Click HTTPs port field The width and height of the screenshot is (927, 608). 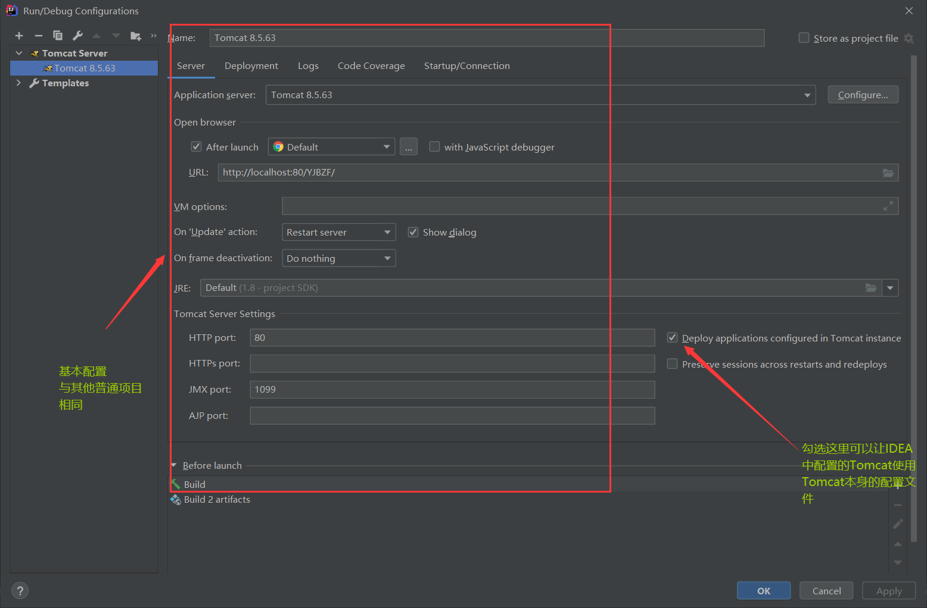pos(452,363)
